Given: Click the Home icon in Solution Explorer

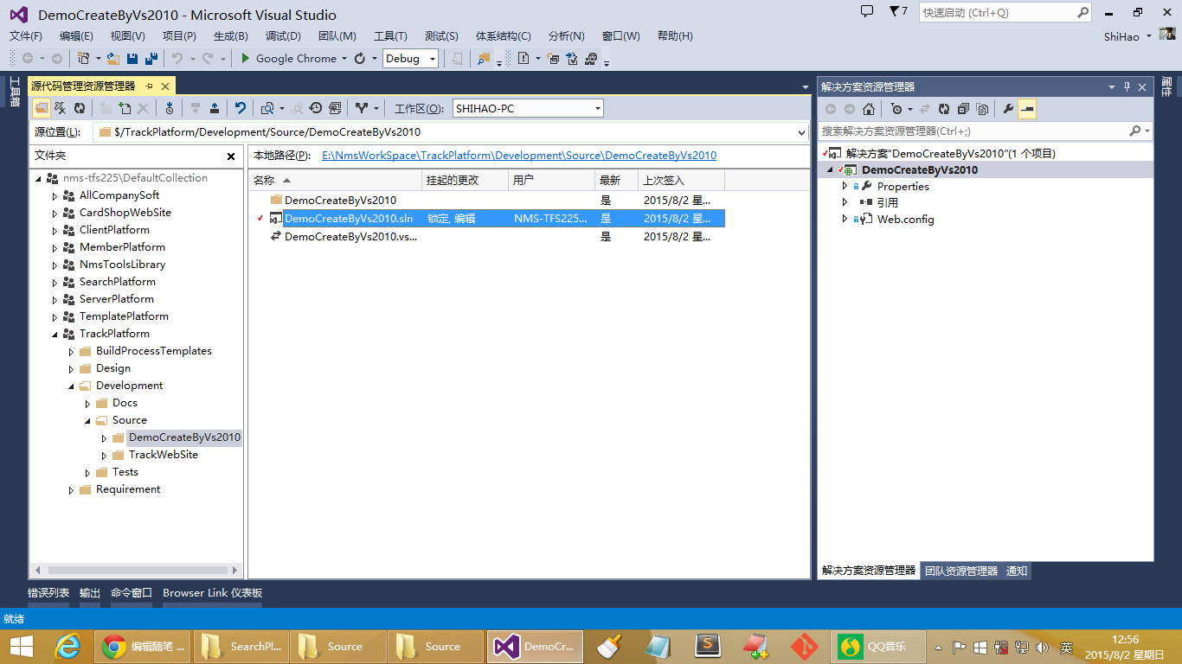Looking at the screenshot, I should point(868,109).
